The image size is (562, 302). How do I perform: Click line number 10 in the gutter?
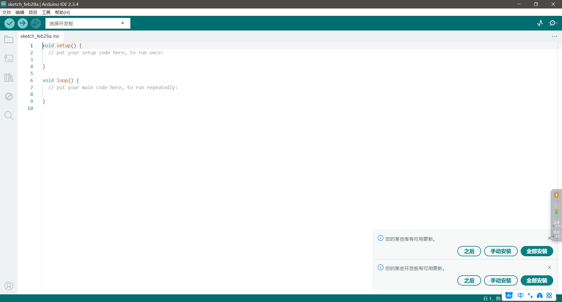tap(30, 108)
